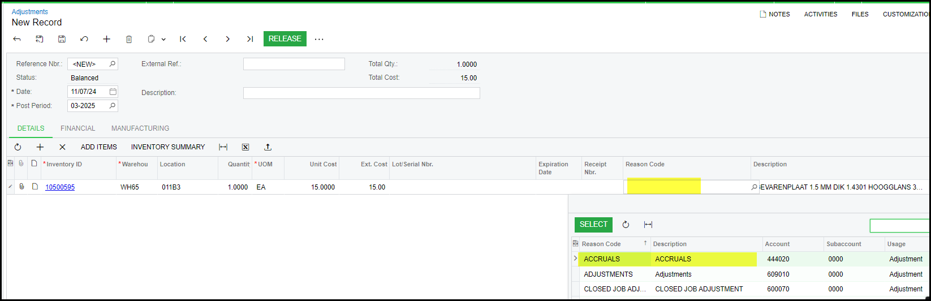Select the ADJUSTMENTS reason code row
931x301 pixels.
pyautogui.click(x=608, y=274)
